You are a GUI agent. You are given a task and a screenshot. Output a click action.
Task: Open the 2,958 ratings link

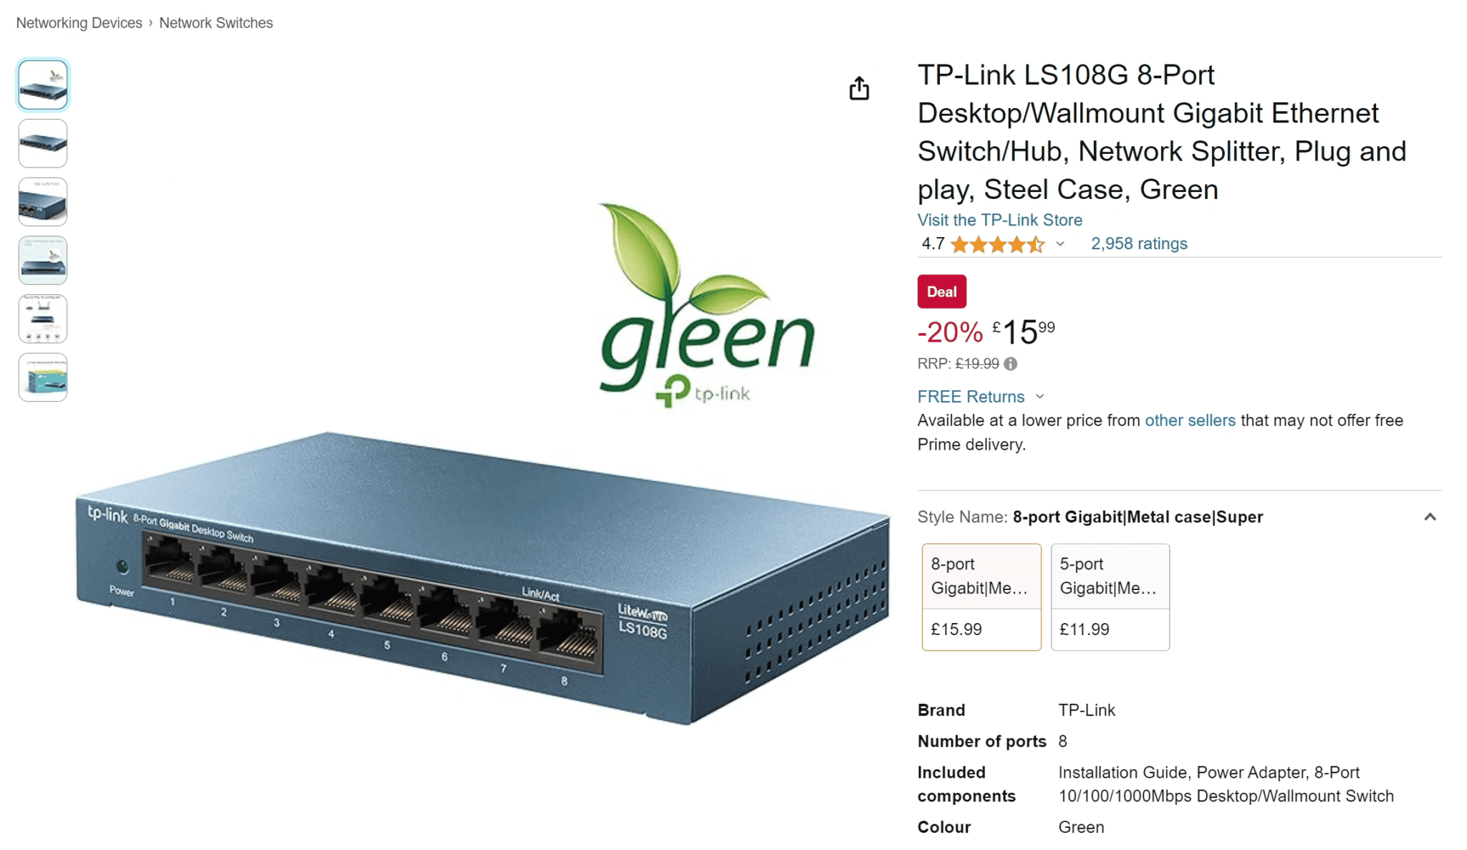1139,243
